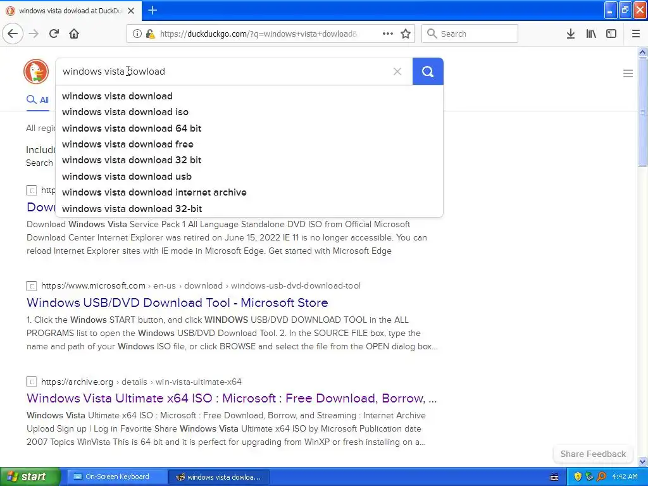Choose suggestion windows vista download free
648x486 pixels.
pos(249,144)
